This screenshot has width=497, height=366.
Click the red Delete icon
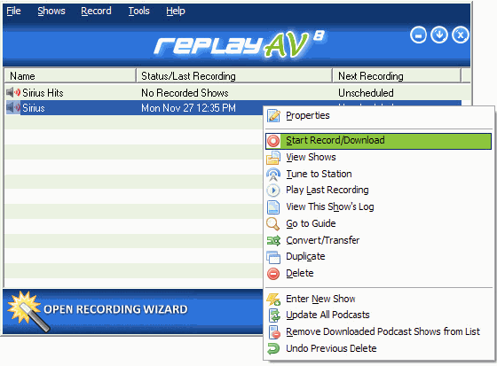pos(273,274)
